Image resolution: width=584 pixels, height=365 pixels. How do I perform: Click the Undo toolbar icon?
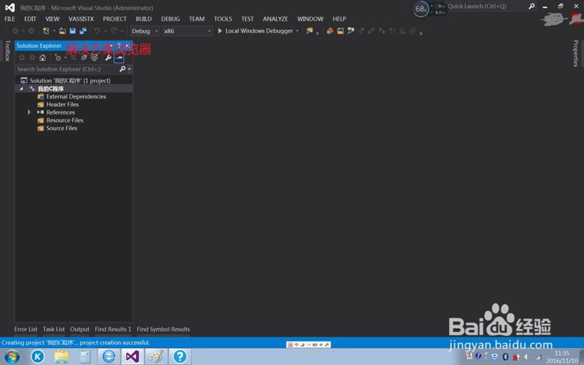[x=97, y=31]
